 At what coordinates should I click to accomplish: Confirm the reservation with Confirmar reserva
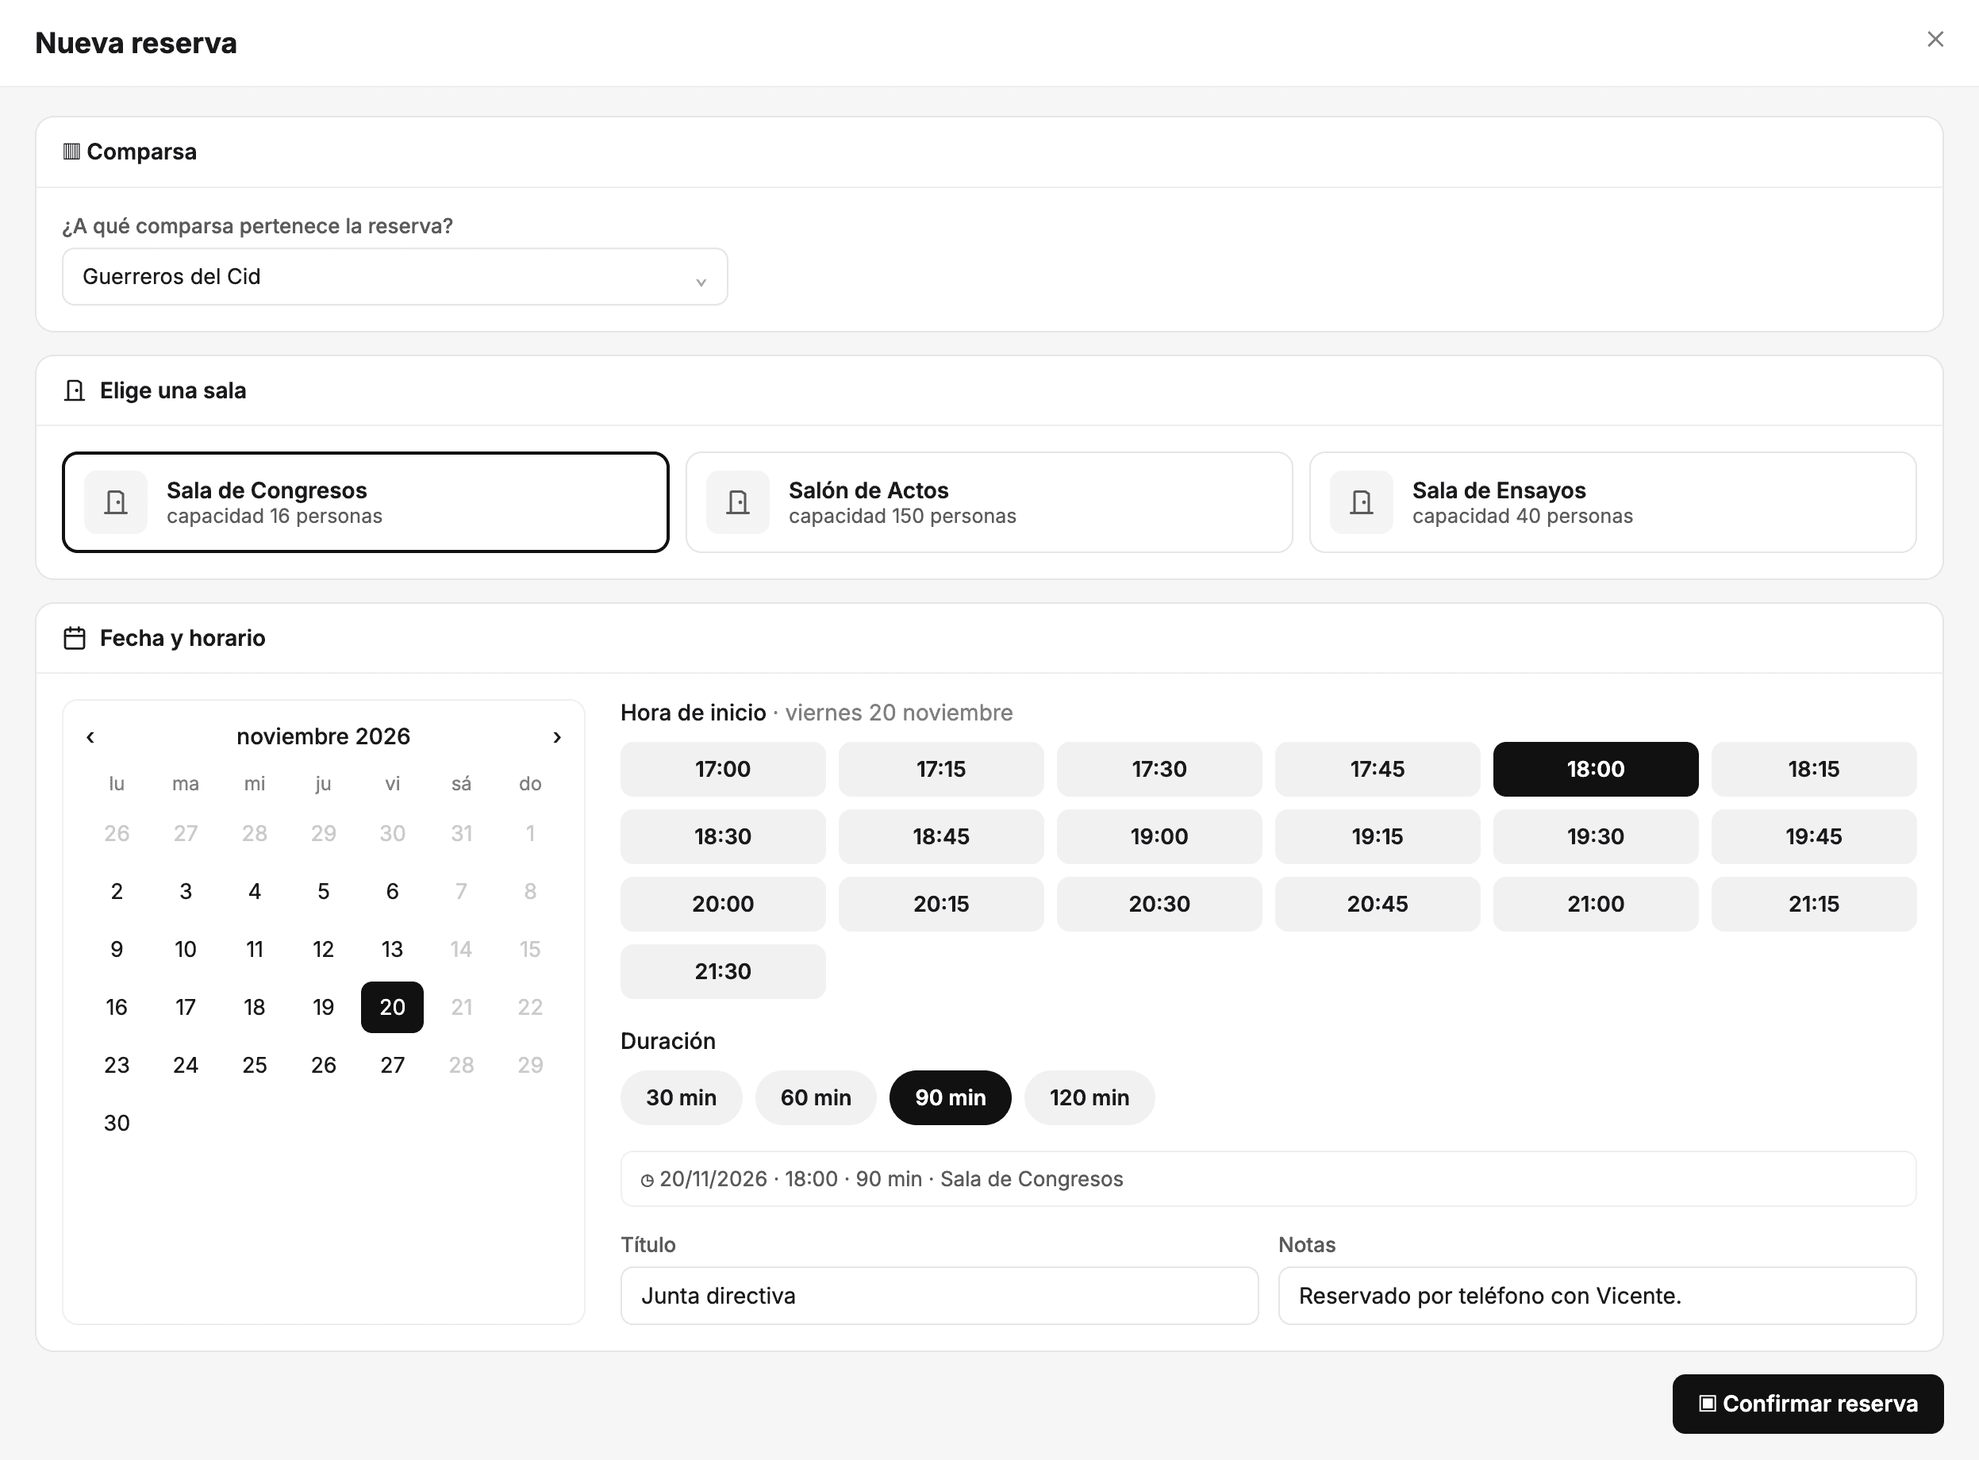coord(1808,1404)
